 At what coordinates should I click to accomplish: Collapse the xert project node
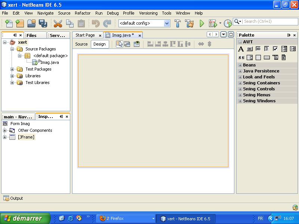pyautogui.click(x=4, y=42)
